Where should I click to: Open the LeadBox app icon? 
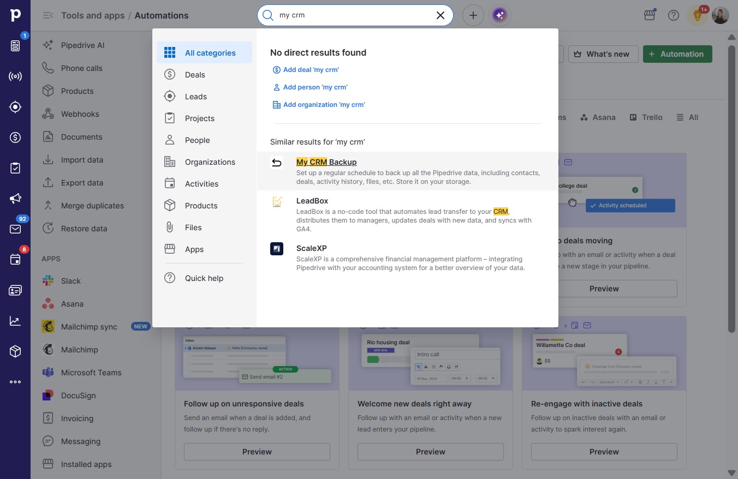click(x=277, y=202)
